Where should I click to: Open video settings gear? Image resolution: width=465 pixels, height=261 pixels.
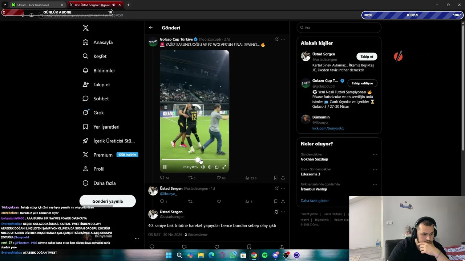coord(210,167)
